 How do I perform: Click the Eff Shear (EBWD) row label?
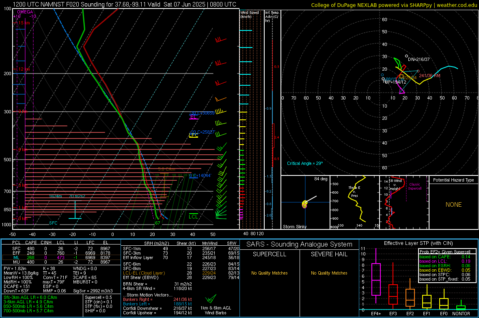click(x=141, y=278)
